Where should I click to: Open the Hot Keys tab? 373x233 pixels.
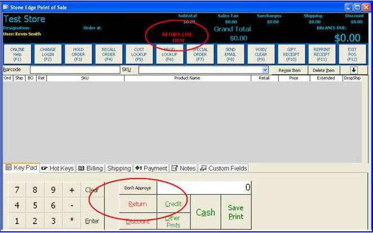pyautogui.click(x=57, y=168)
